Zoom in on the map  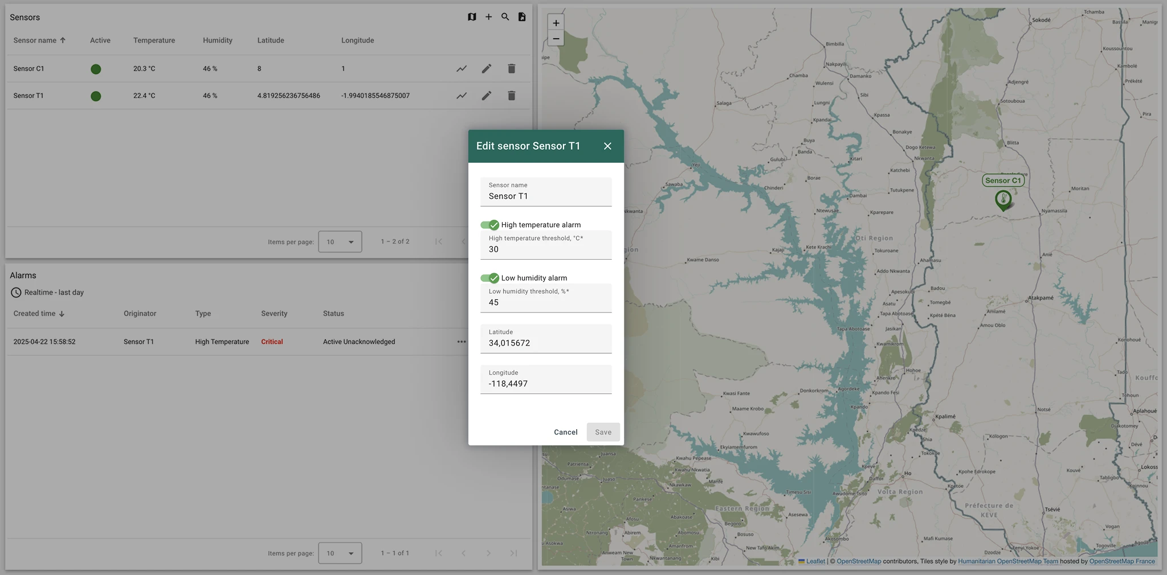[556, 23]
